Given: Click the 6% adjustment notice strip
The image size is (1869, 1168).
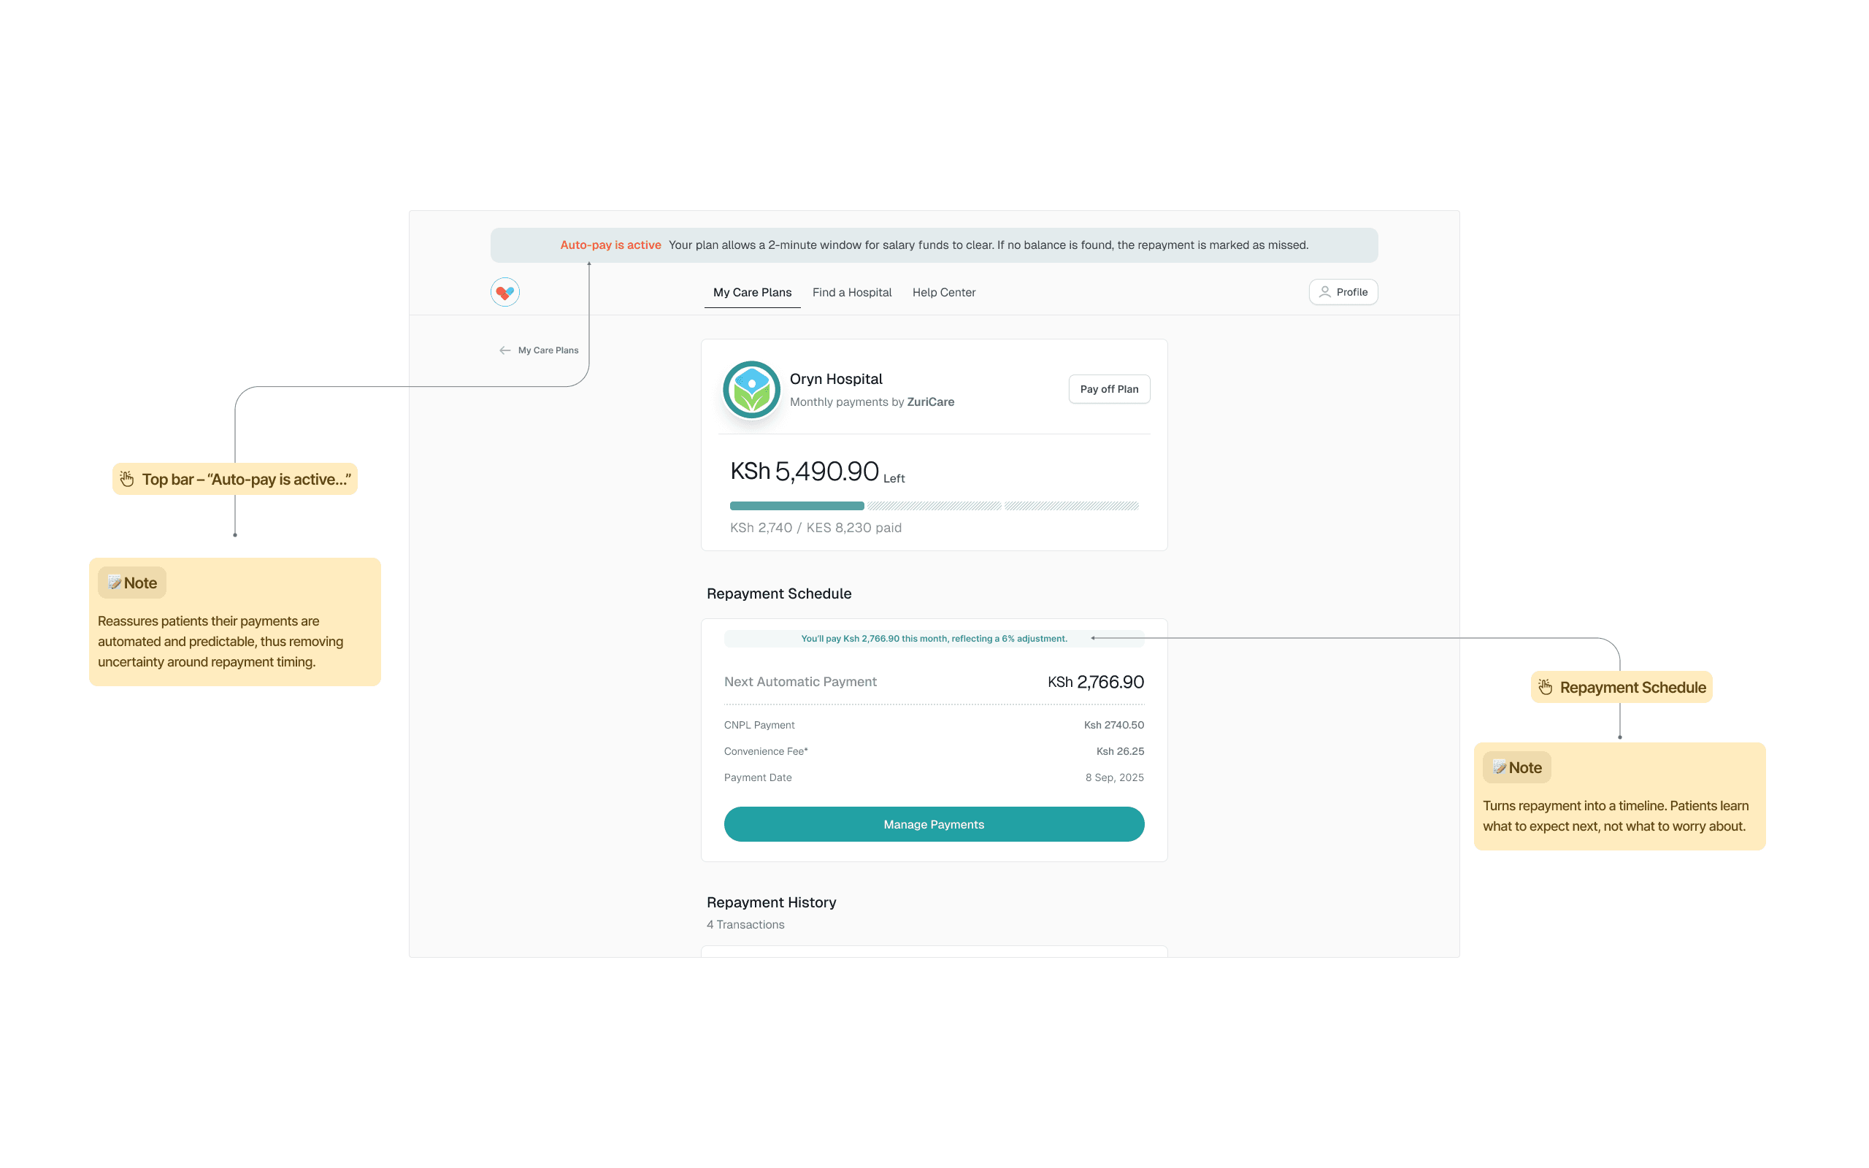Looking at the screenshot, I should (933, 638).
